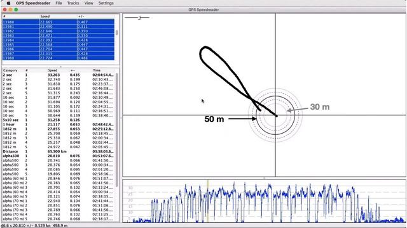This screenshot has height=228, width=407.
Task: Select alpha500 result with speed 20.085
Action: click(x=59, y=170)
